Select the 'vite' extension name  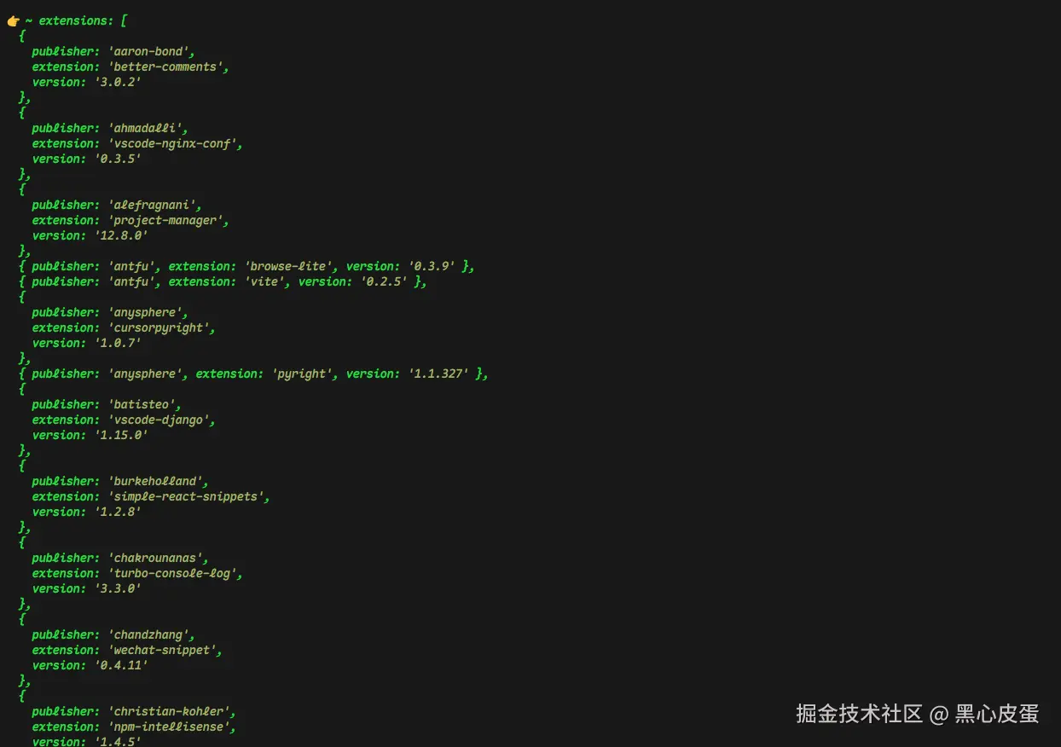point(264,281)
